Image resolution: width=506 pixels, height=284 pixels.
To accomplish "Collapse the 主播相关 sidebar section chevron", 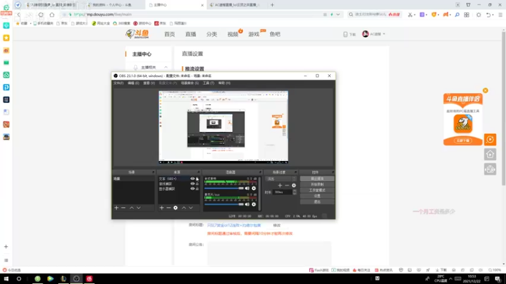I will [166, 68].
